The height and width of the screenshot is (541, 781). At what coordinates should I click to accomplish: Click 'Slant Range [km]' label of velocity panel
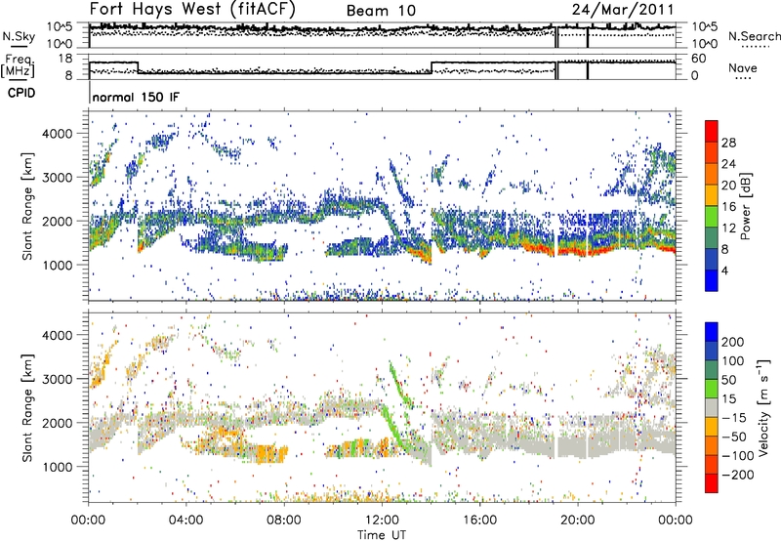(x=27, y=407)
